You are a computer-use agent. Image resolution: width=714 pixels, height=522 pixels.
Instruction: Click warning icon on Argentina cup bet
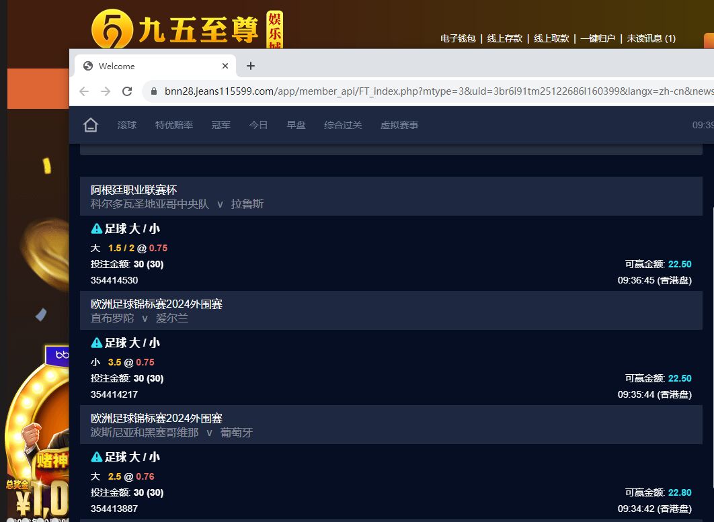96,228
